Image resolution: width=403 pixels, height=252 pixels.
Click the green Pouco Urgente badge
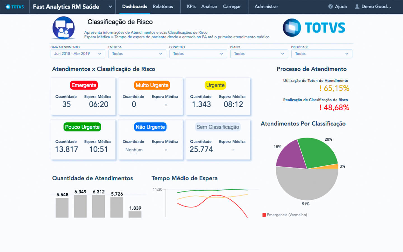[x=82, y=127]
